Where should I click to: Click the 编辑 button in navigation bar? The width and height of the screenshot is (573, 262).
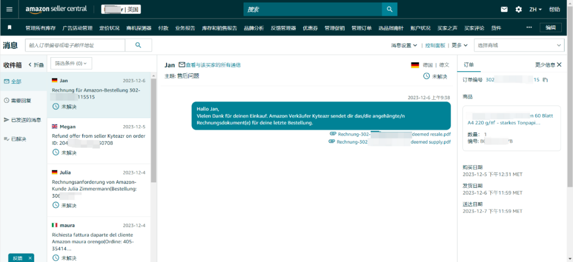(x=550, y=28)
